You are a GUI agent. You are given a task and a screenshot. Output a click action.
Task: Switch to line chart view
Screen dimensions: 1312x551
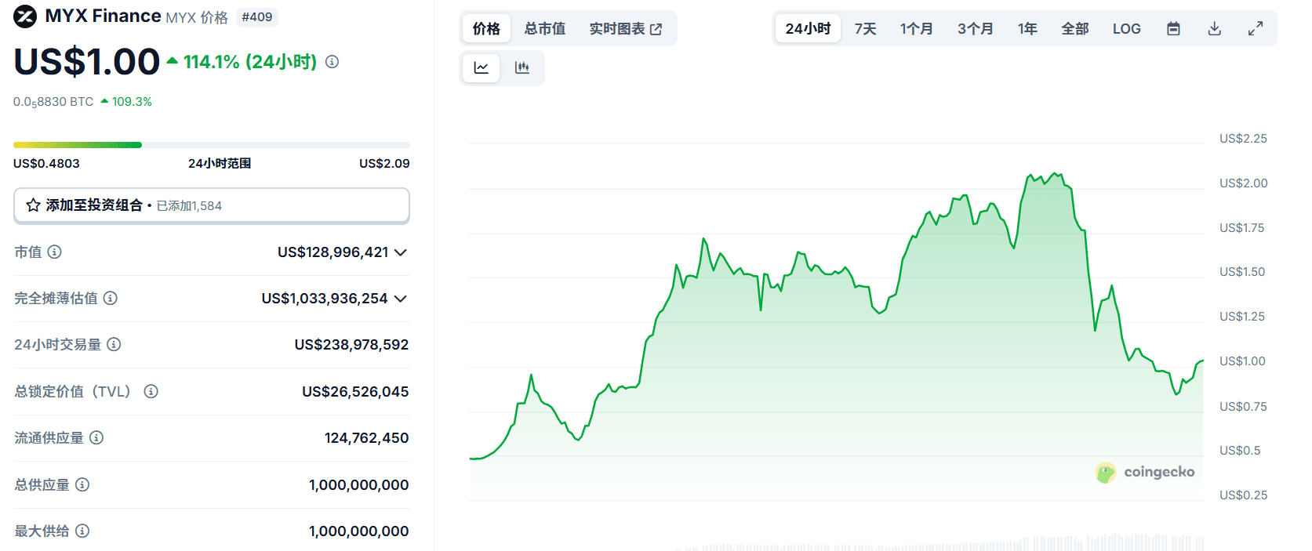[x=481, y=68]
